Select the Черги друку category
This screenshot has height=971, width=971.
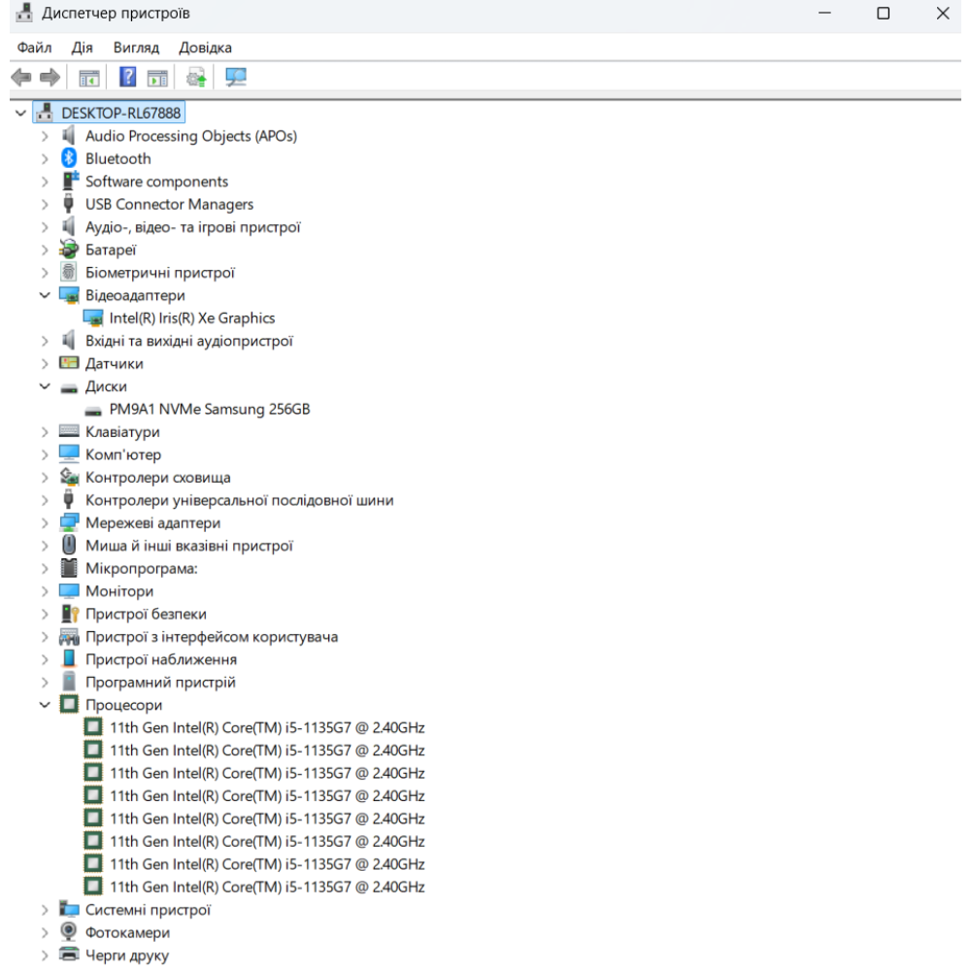pyautogui.click(x=126, y=955)
